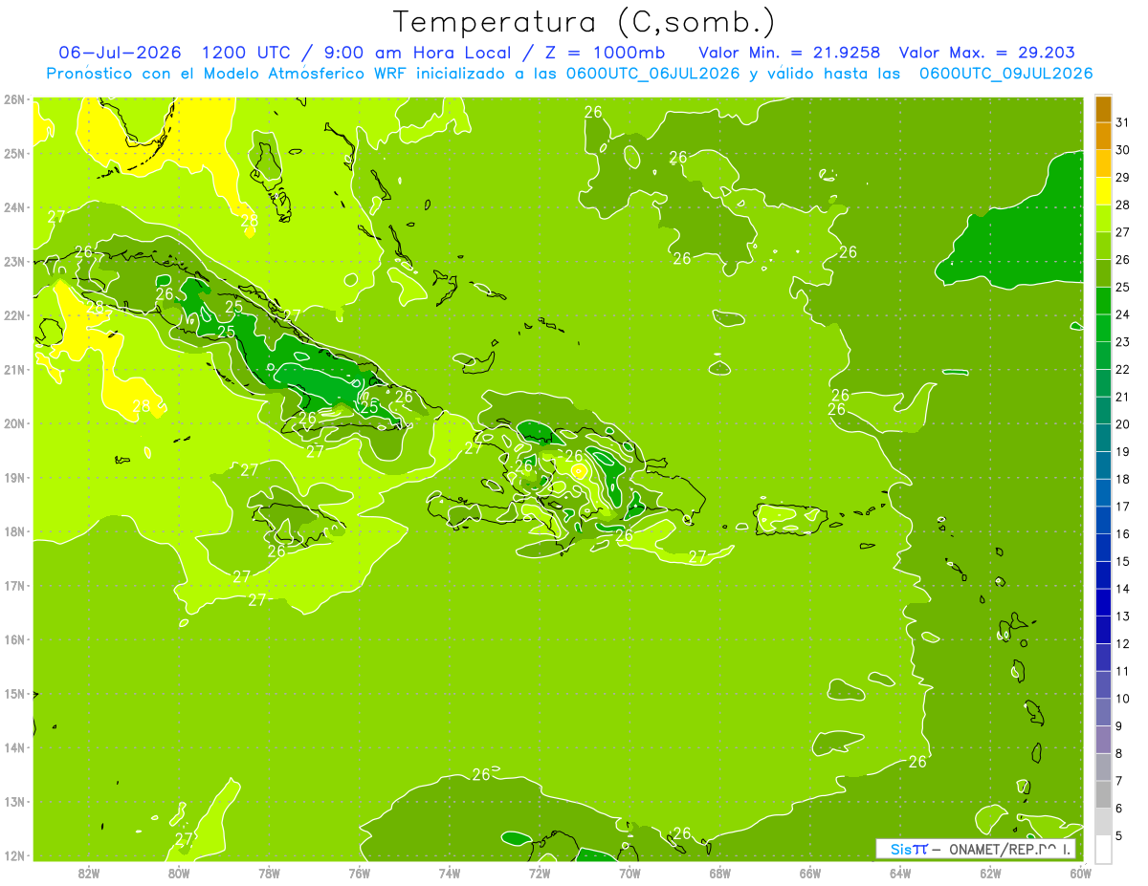
Task: Click the 78W longitude axis label
Action: pos(269,873)
